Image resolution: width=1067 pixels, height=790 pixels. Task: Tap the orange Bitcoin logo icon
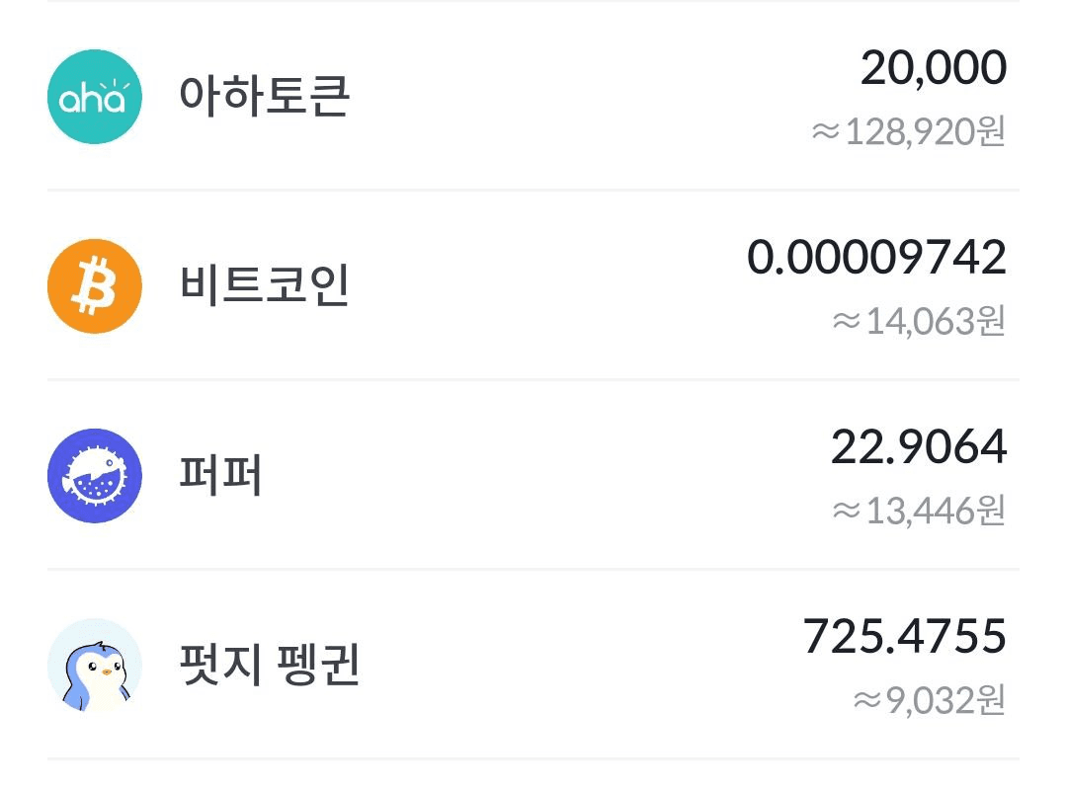point(95,285)
